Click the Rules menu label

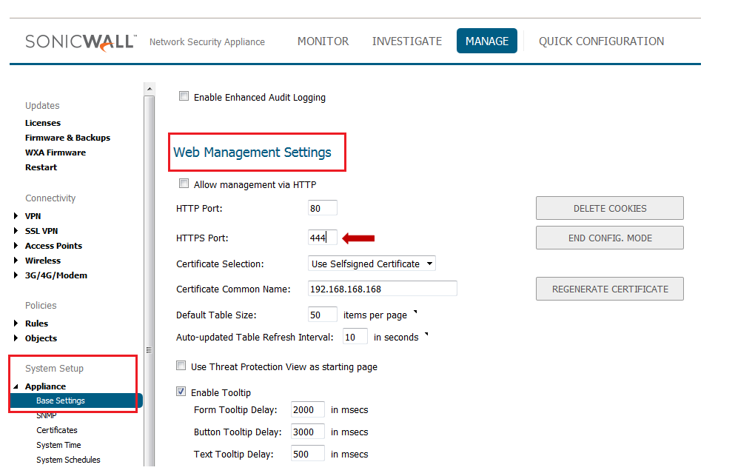click(x=36, y=323)
